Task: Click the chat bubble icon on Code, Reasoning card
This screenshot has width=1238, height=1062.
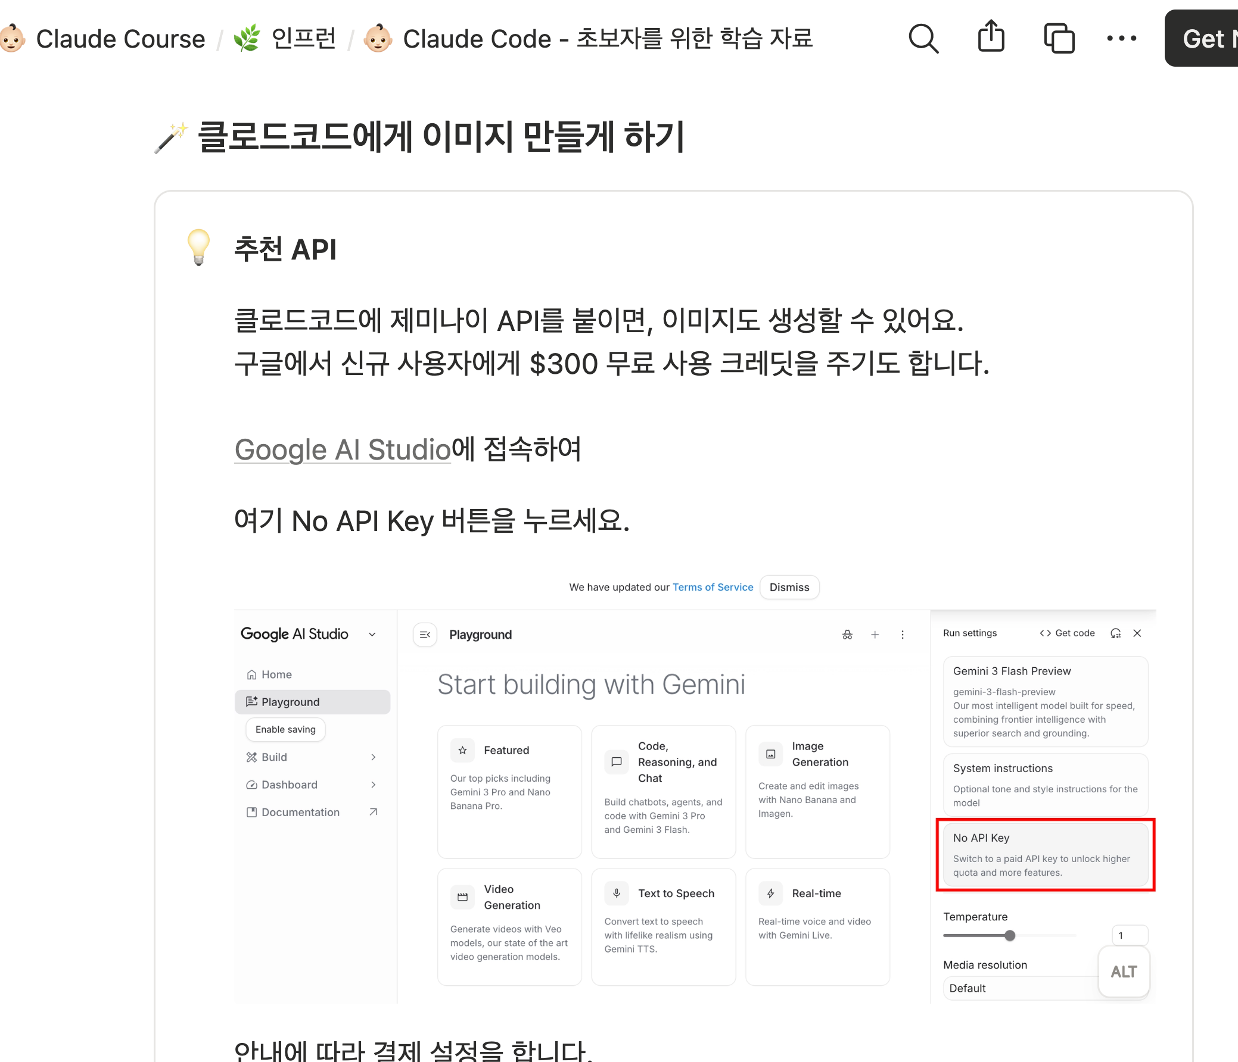Action: click(x=617, y=762)
